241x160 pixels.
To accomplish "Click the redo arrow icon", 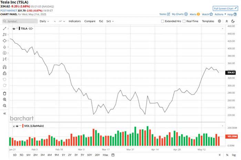I will (4, 85).
